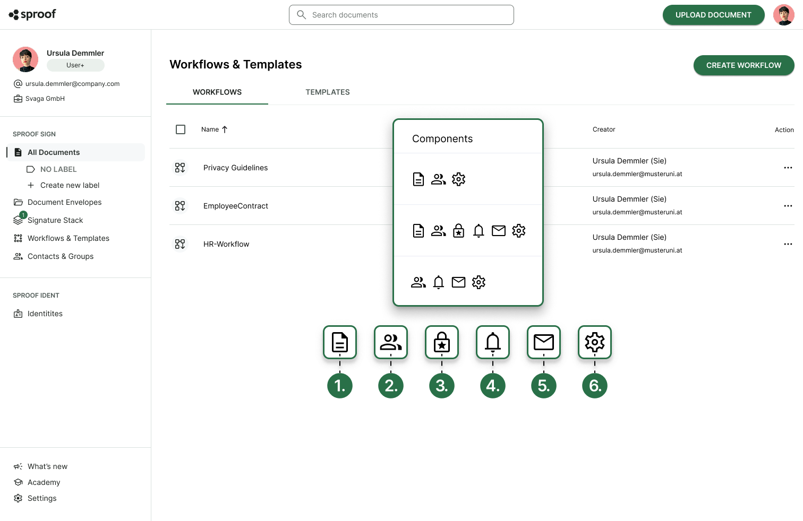Open the three-dot action menu for EmployeeContract

click(788, 206)
